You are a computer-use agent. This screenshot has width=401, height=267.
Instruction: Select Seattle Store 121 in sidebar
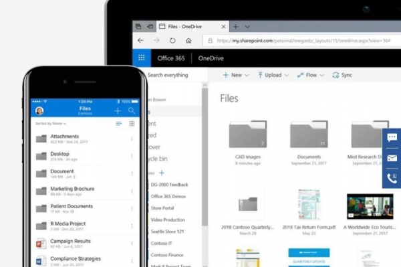click(167, 232)
